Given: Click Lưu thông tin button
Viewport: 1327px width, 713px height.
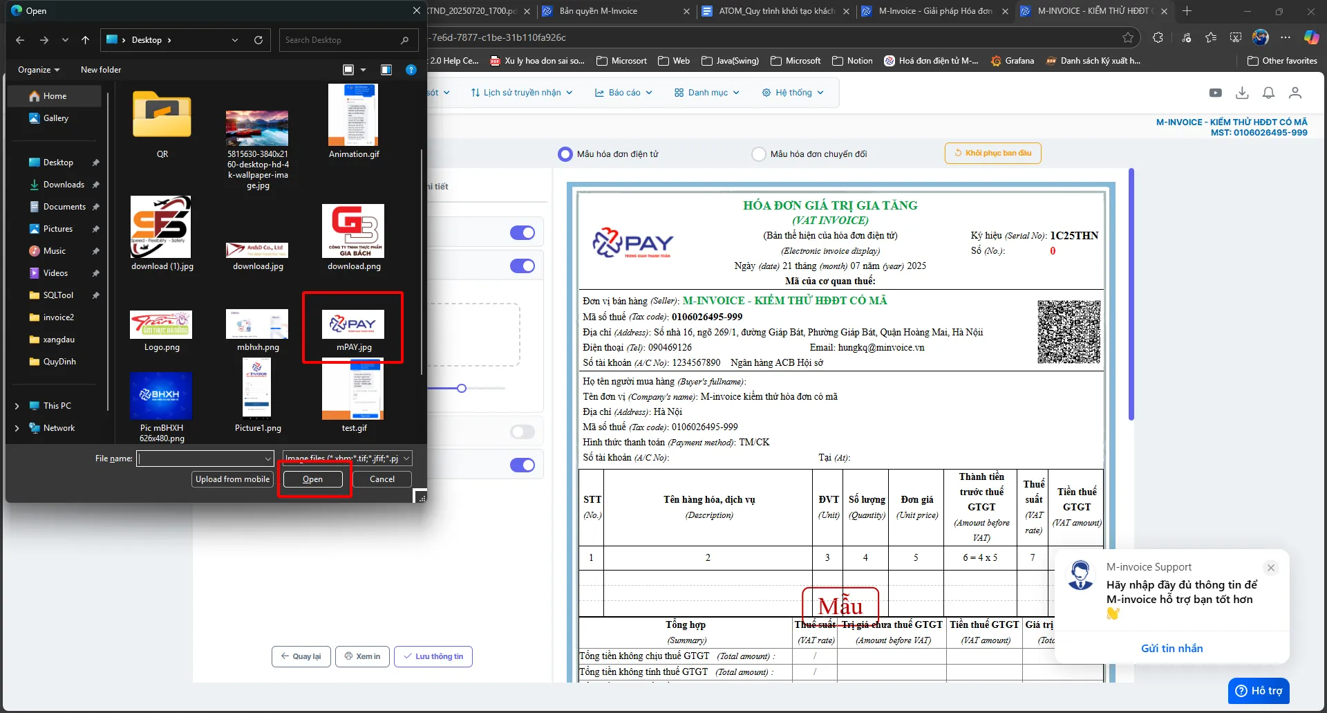Looking at the screenshot, I should pos(433,656).
